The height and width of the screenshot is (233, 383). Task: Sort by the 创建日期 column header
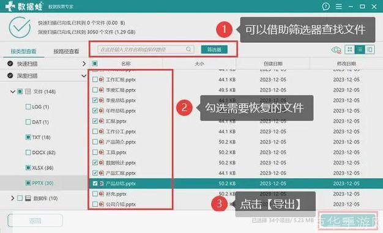[x=273, y=64]
